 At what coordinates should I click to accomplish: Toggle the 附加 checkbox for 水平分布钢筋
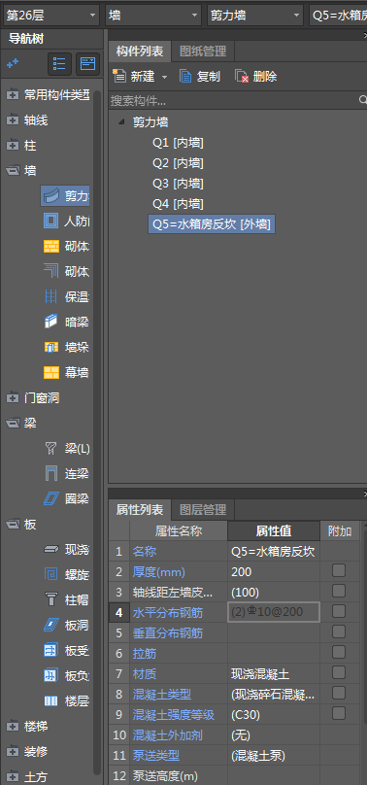pyautogui.click(x=339, y=611)
